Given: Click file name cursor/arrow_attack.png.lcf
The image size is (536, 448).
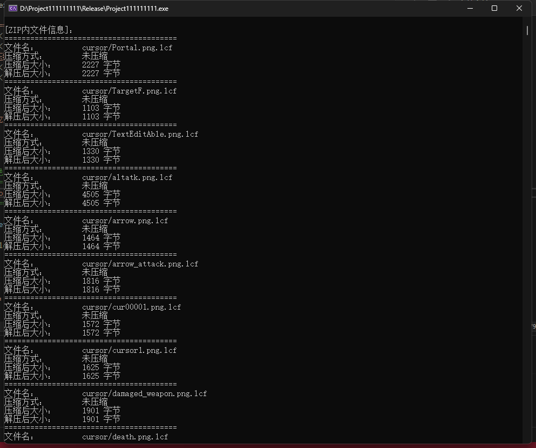Looking at the screenshot, I should click(140, 264).
